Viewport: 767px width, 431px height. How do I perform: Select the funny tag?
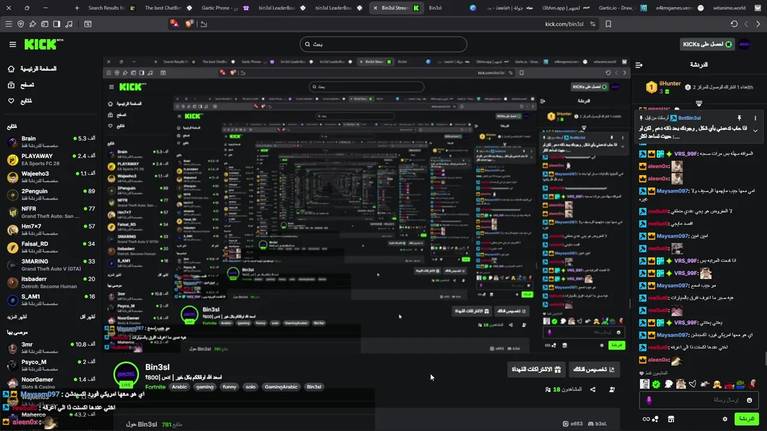tap(230, 387)
